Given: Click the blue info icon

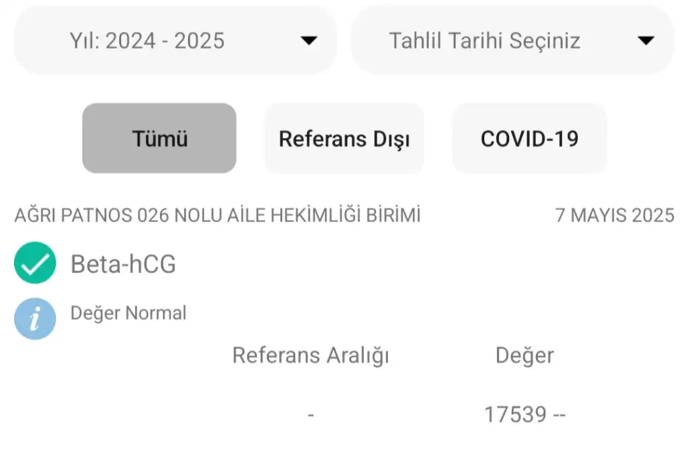Looking at the screenshot, I should click(x=35, y=318).
